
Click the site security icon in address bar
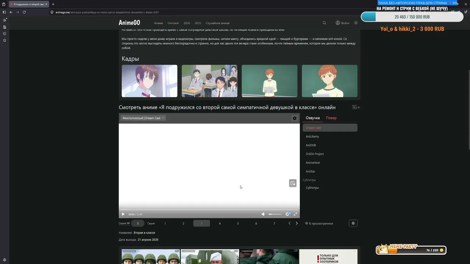click(52, 12)
